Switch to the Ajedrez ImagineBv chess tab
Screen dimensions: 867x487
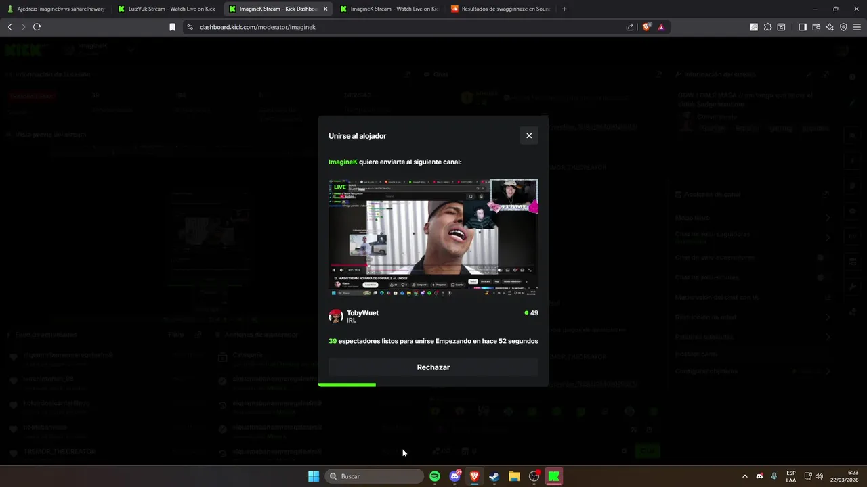(56, 9)
